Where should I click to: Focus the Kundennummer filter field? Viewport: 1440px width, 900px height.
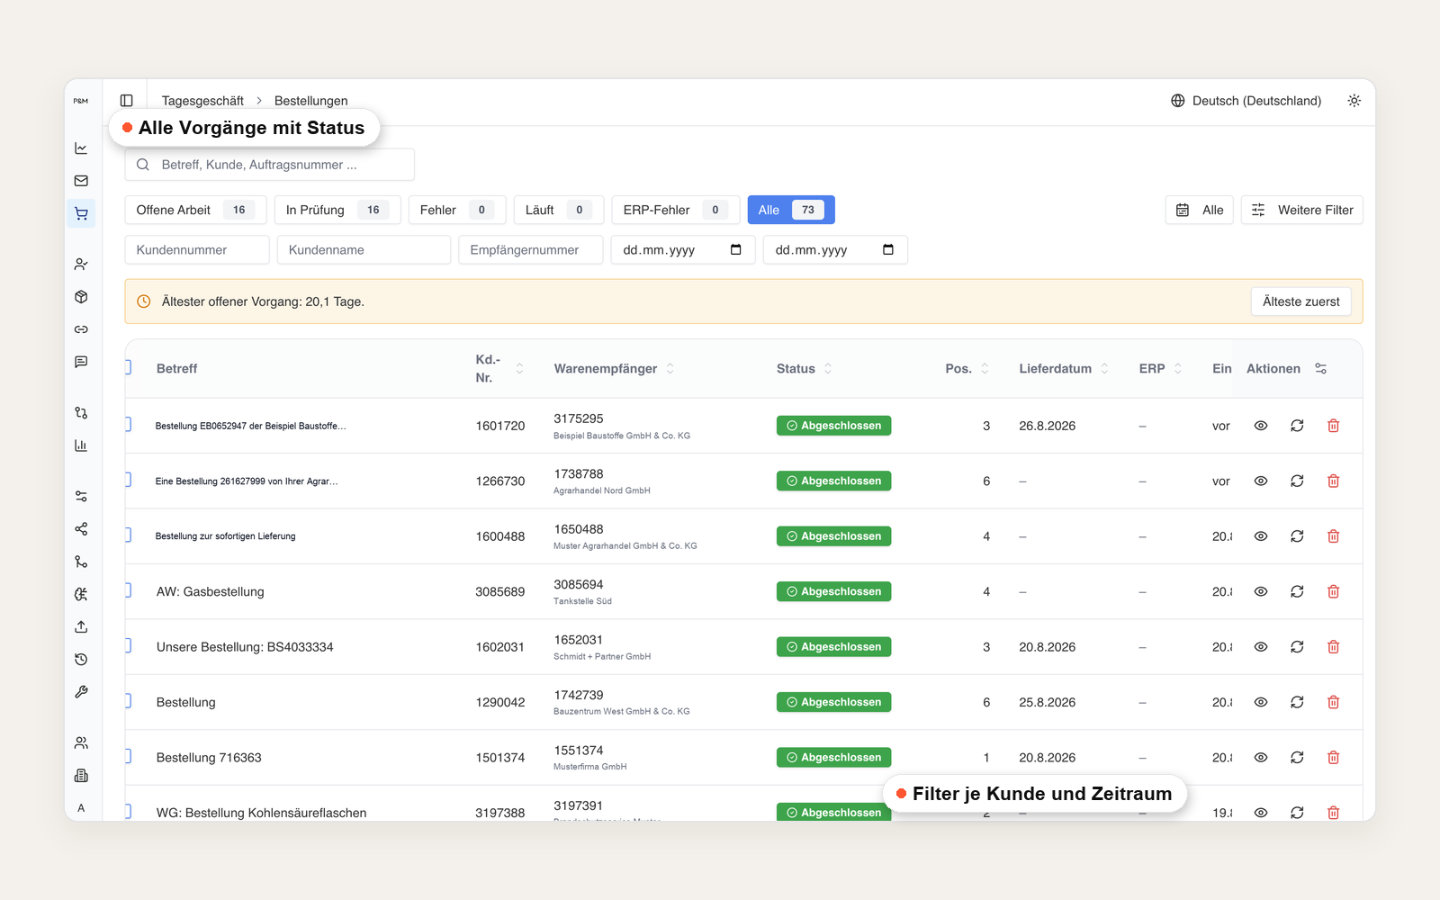(197, 250)
